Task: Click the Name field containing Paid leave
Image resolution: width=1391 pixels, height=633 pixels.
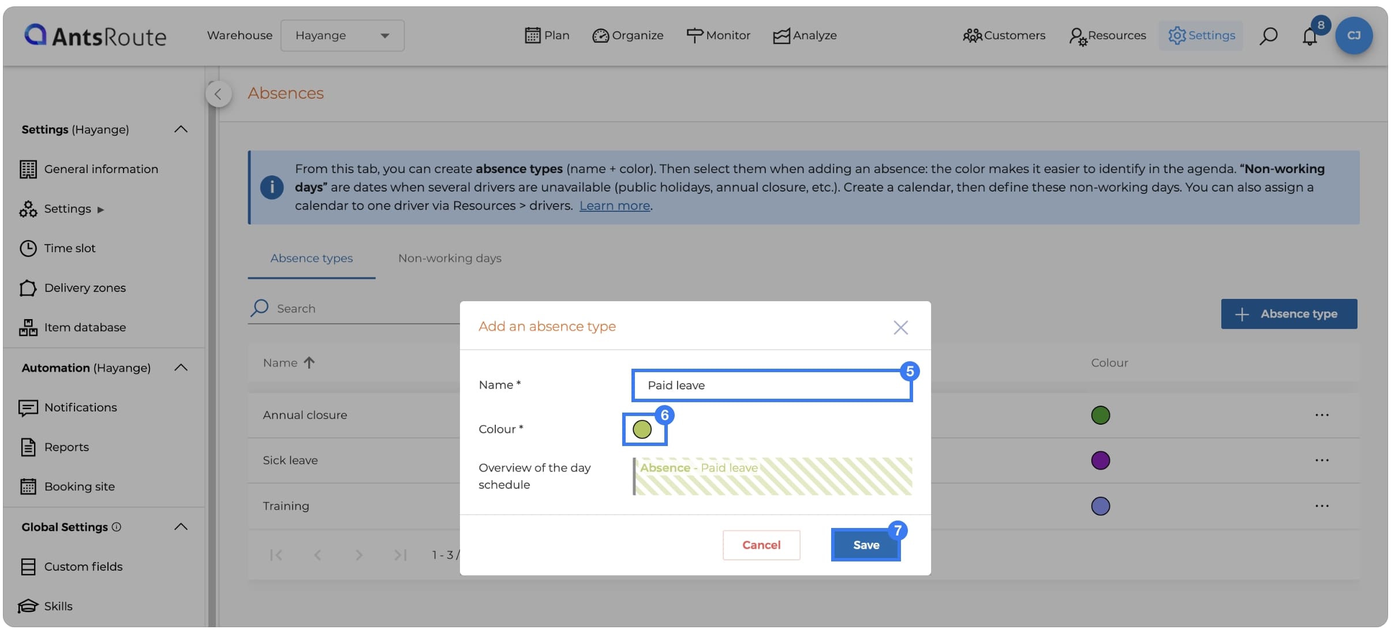Action: click(x=772, y=385)
